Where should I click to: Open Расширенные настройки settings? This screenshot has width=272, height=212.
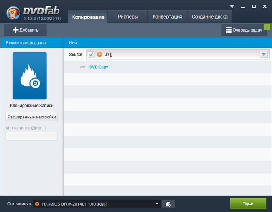[x=32, y=117]
